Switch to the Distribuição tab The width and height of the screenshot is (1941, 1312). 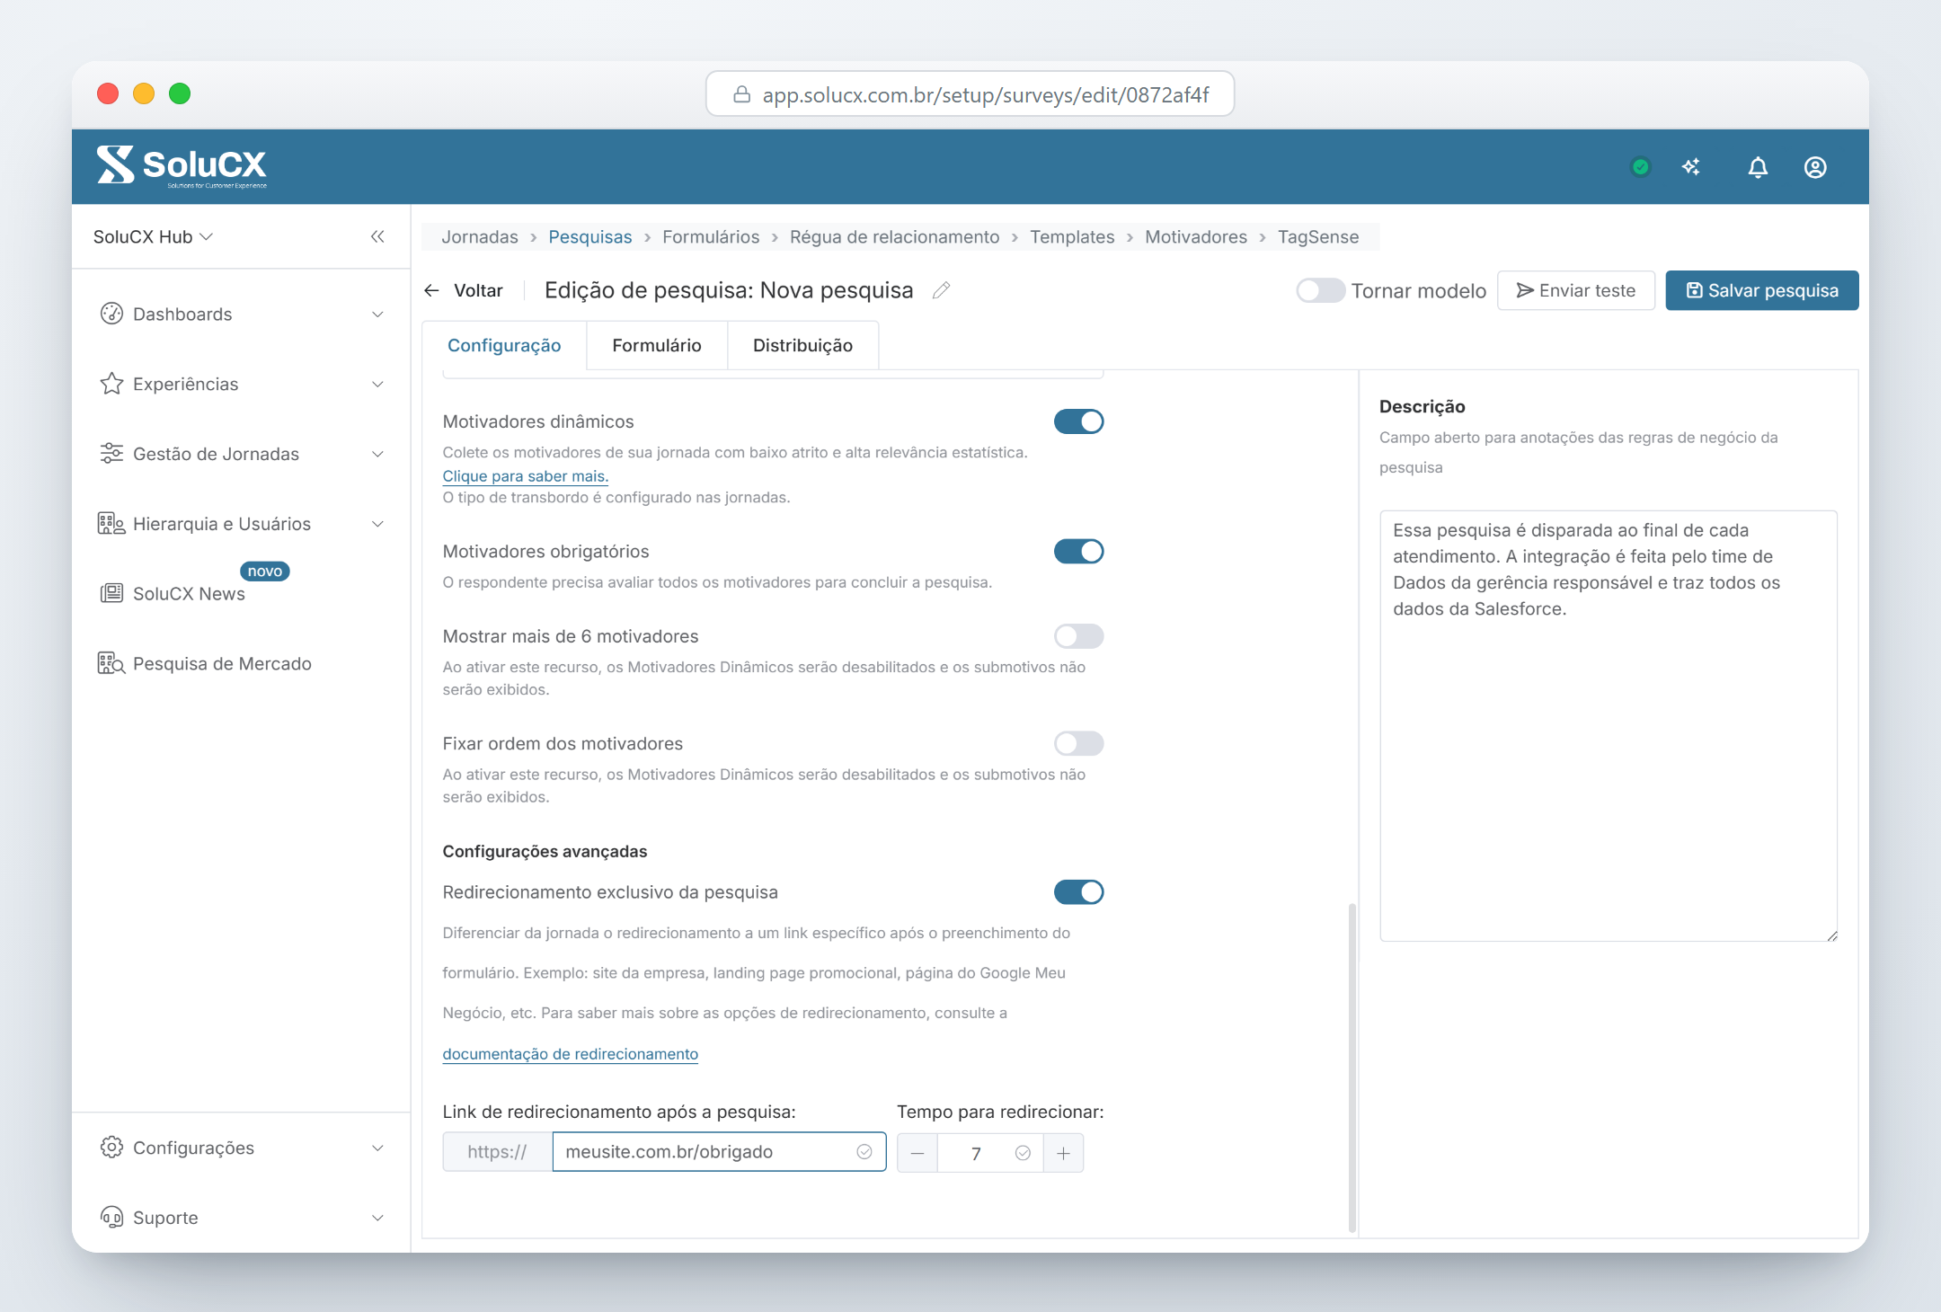coord(802,345)
